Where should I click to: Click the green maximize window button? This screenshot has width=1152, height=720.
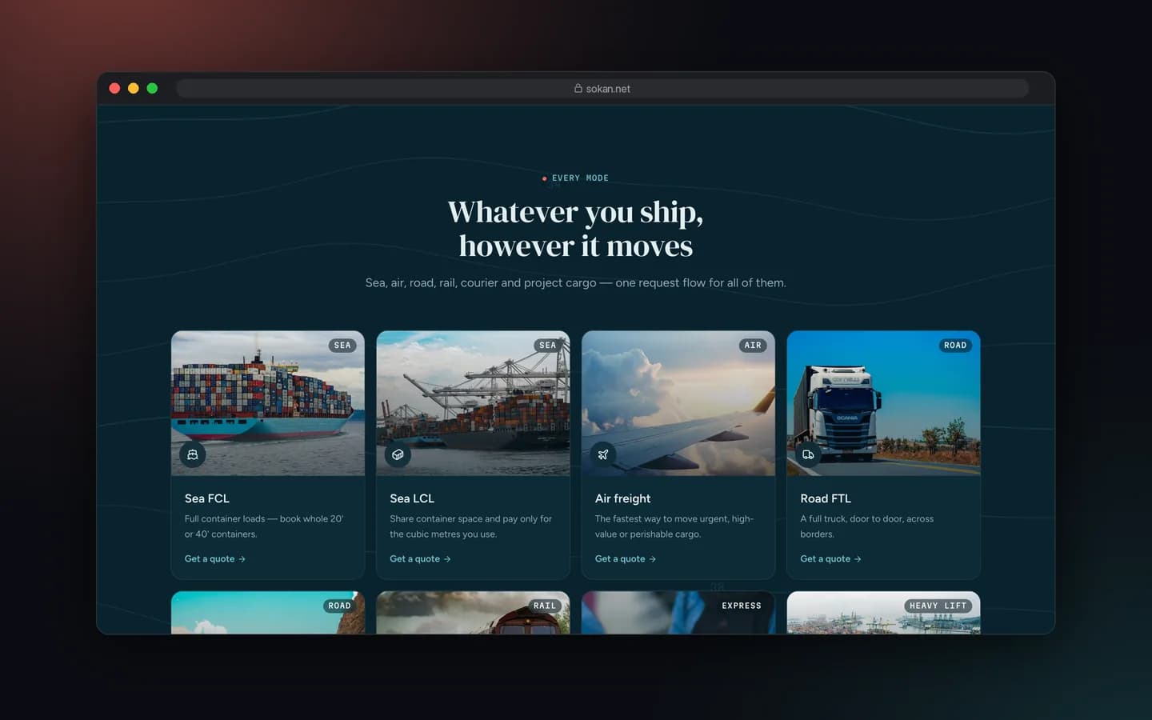pyautogui.click(x=152, y=89)
